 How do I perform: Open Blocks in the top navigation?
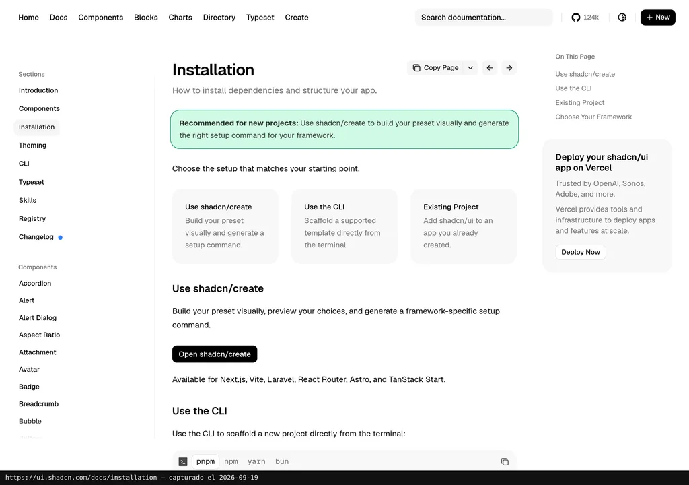click(146, 17)
